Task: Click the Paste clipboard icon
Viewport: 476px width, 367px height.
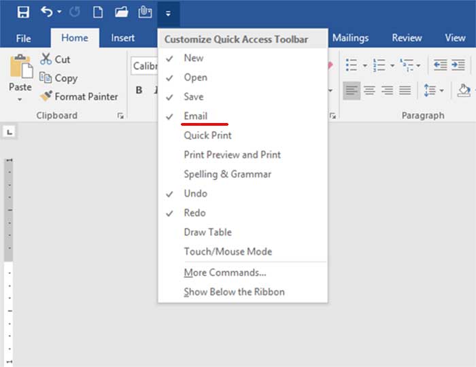Action: [20, 68]
